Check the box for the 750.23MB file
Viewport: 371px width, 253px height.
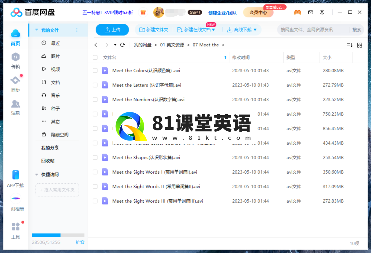(x=95, y=114)
